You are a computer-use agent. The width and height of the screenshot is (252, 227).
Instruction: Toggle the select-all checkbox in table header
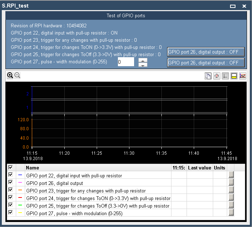(10, 168)
